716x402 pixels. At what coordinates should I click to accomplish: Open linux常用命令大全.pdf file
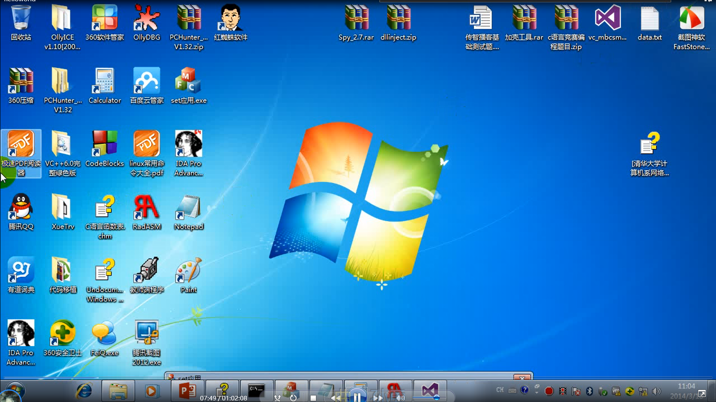[147, 153]
